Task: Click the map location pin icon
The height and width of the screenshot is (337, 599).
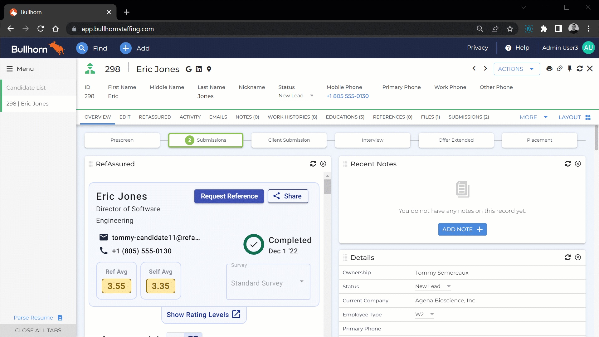Action: point(209,69)
